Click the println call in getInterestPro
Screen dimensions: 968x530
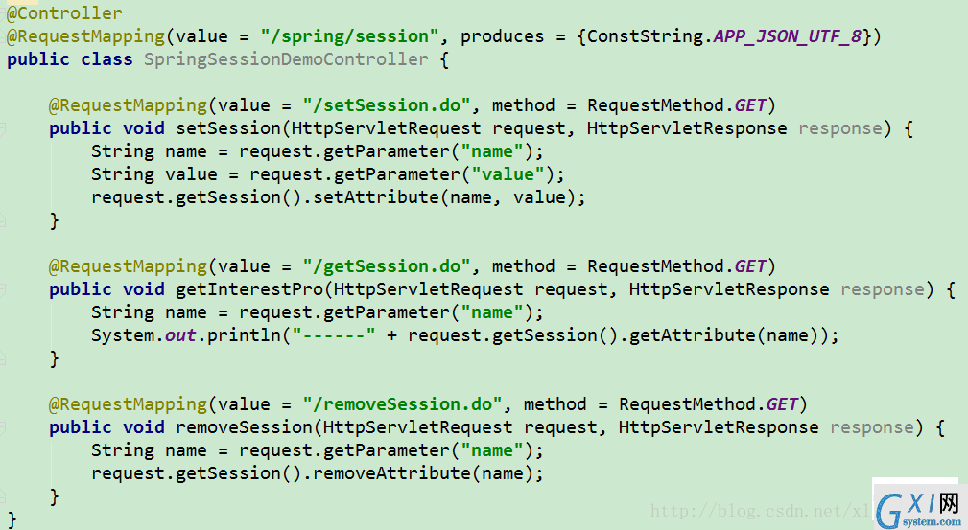coord(245,335)
